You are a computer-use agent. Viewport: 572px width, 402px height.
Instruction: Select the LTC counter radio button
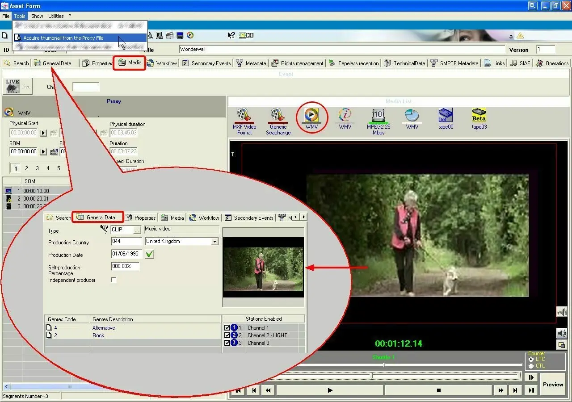[531, 359]
